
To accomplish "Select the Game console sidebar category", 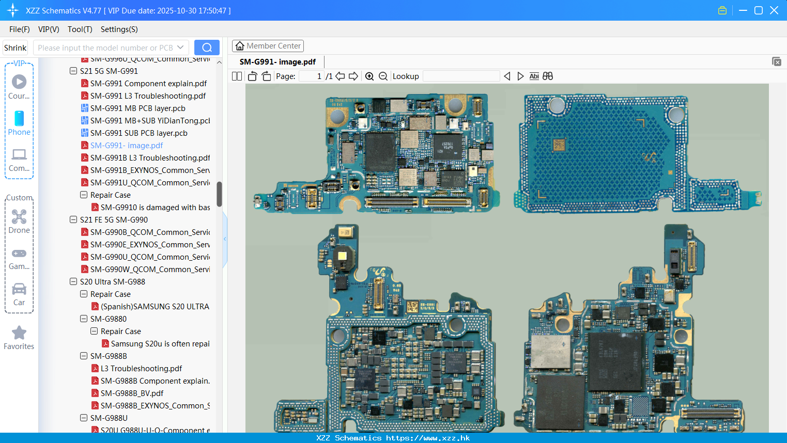I will (19, 258).
